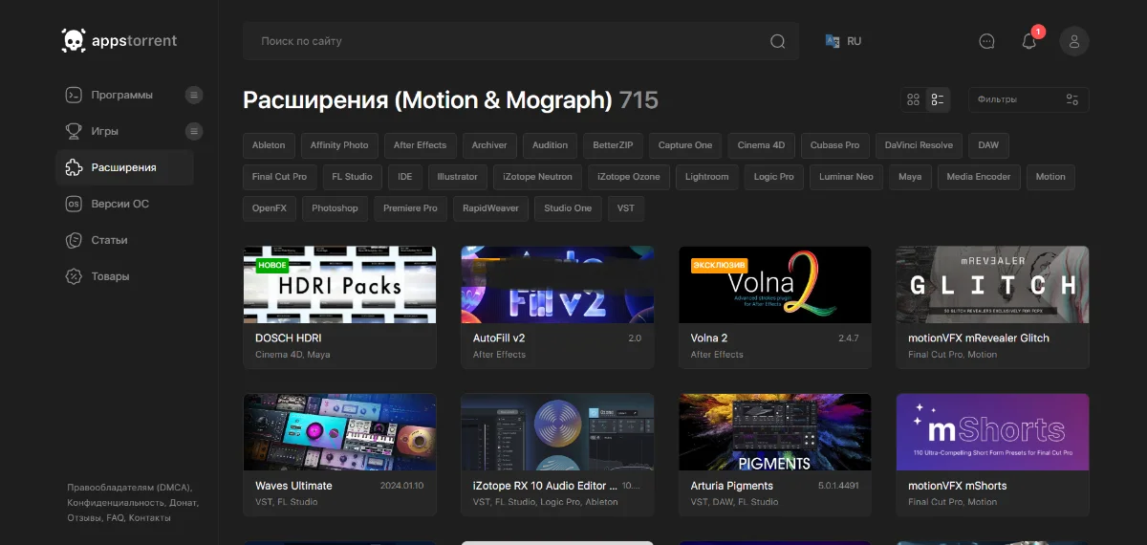
Task: Filter by Affinity Photo tag
Action: [339, 145]
